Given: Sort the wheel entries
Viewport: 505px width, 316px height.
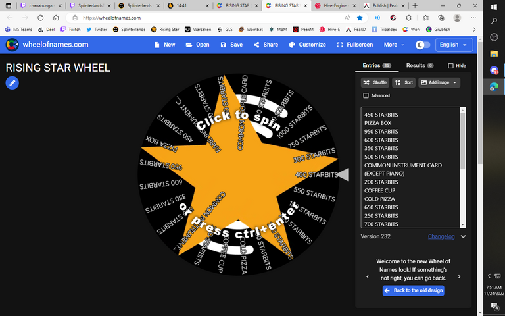Looking at the screenshot, I should [404, 82].
